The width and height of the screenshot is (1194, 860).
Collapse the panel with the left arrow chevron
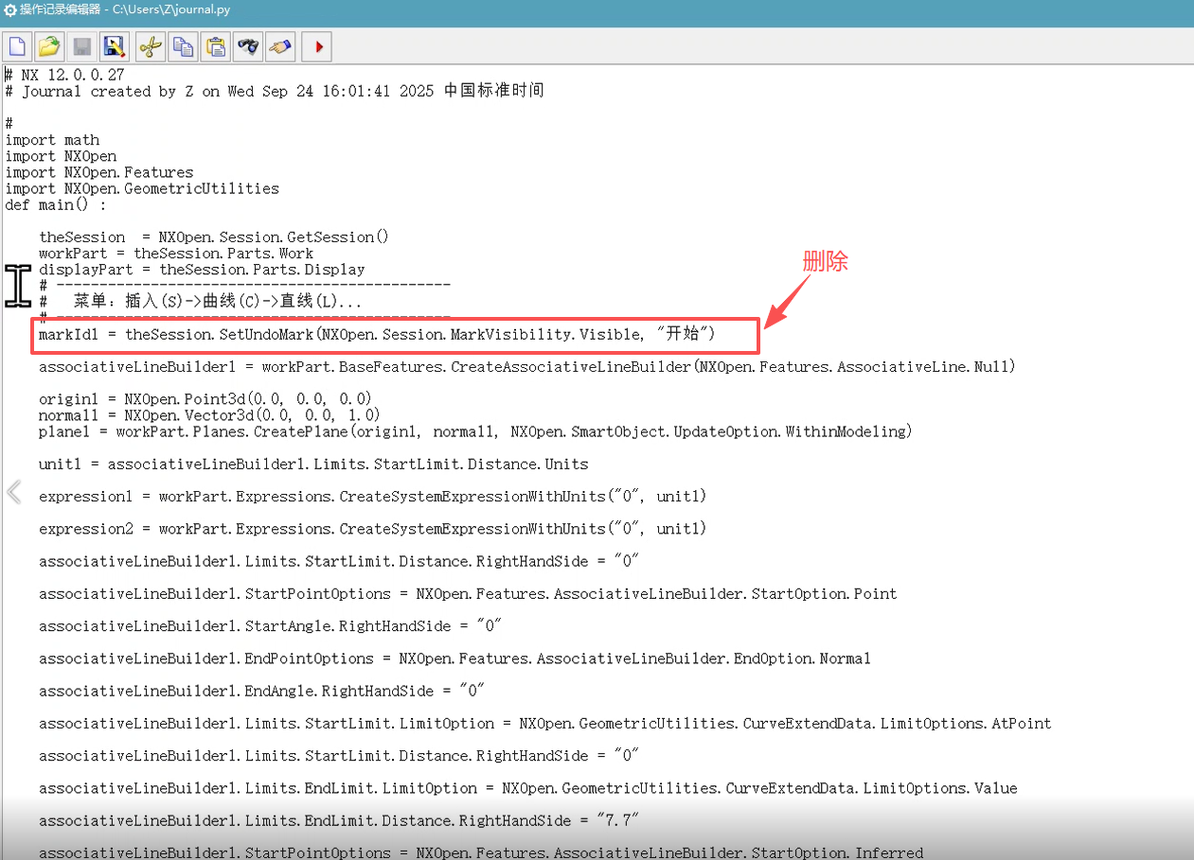click(13, 491)
